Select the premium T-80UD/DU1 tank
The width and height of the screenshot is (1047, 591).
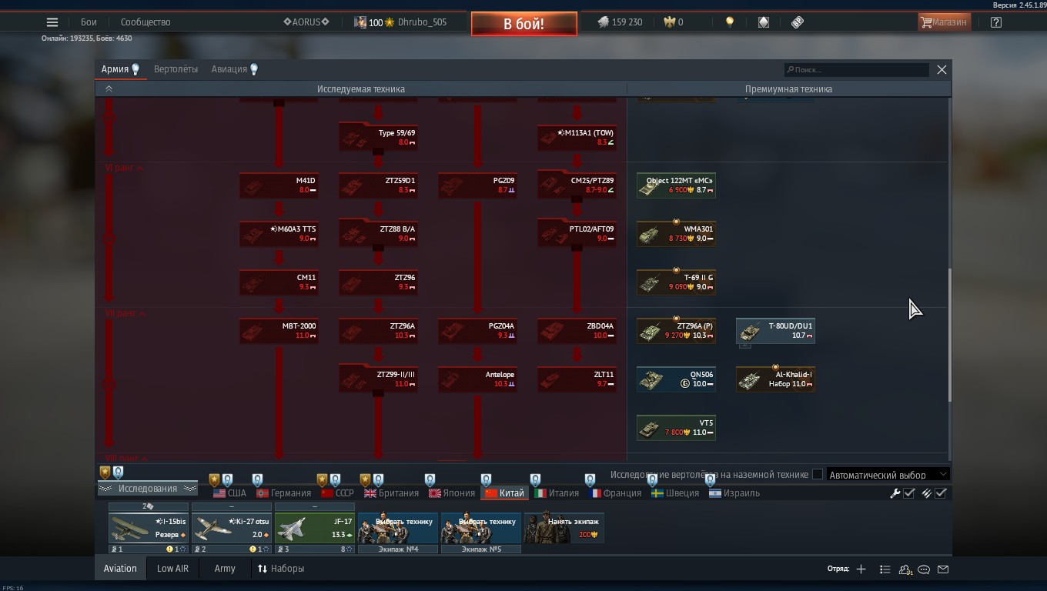tap(775, 331)
